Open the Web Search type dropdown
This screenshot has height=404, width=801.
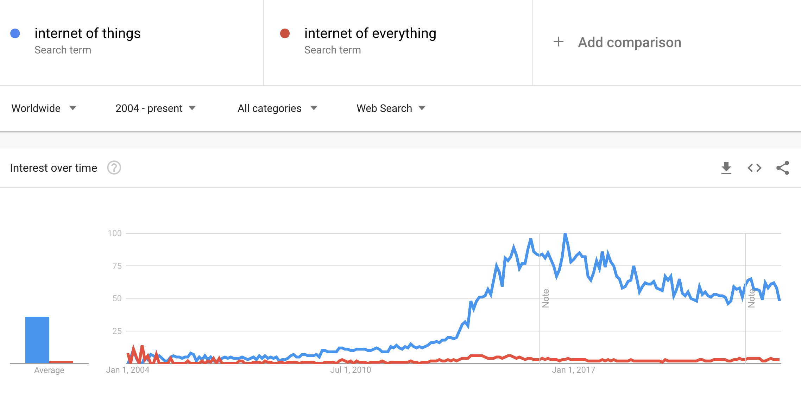point(391,108)
